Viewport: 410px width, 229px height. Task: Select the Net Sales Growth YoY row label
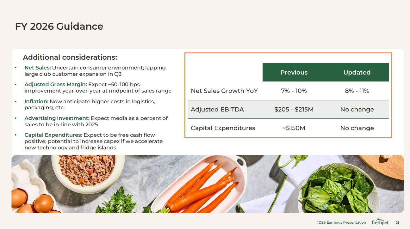(x=224, y=91)
